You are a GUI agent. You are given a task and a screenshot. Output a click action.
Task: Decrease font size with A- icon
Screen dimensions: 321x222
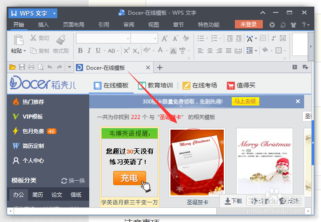tap(175, 38)
